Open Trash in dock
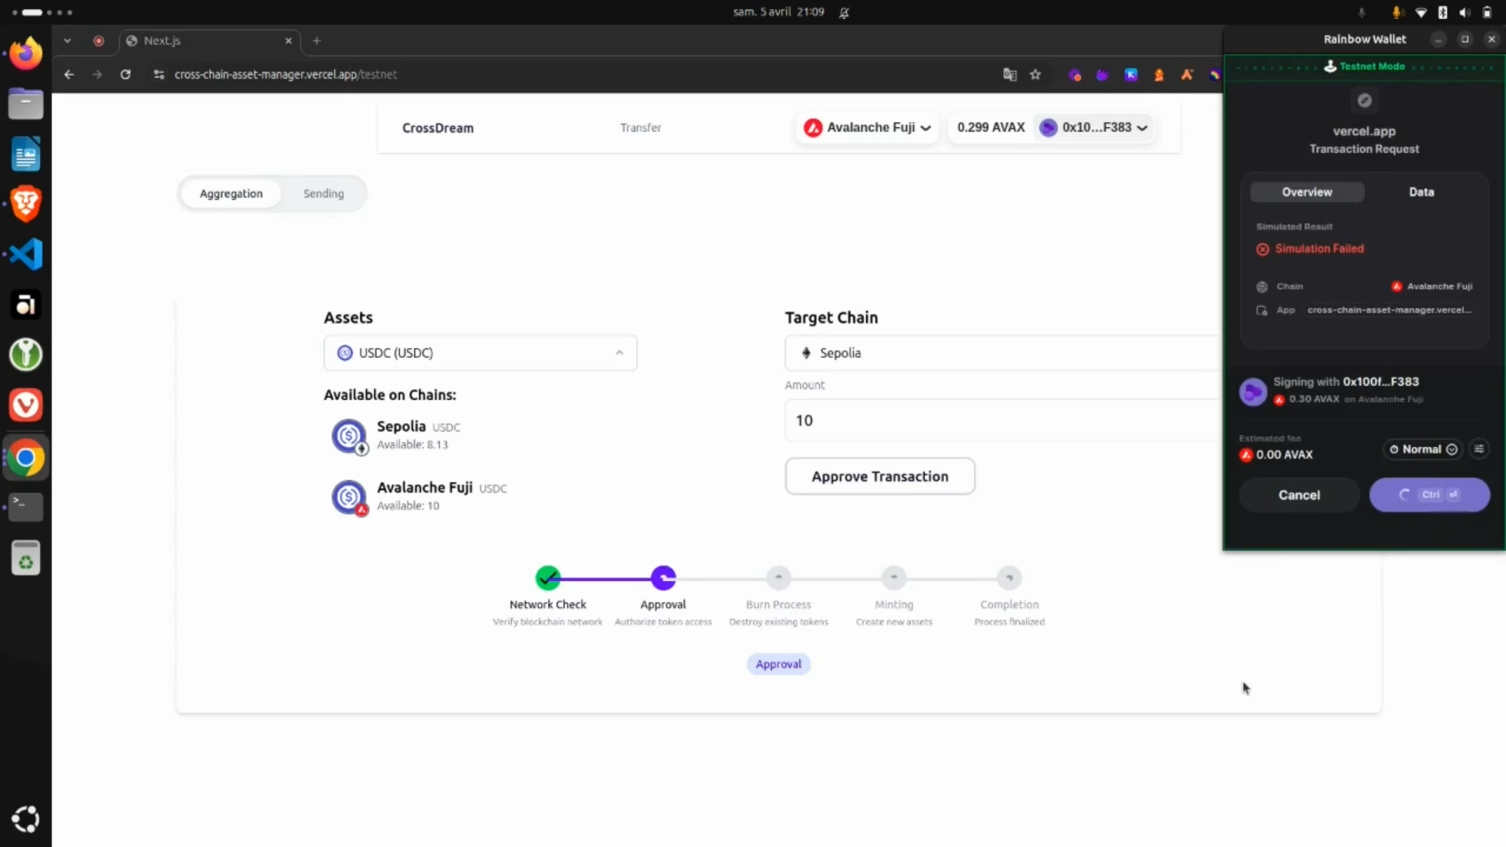Image resolution: width=1506 pixels, height=847 pixels. click(x=26, y=558)
